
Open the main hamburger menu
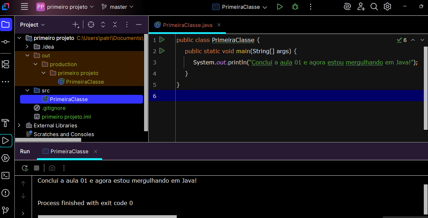click(x=24, y=7)
